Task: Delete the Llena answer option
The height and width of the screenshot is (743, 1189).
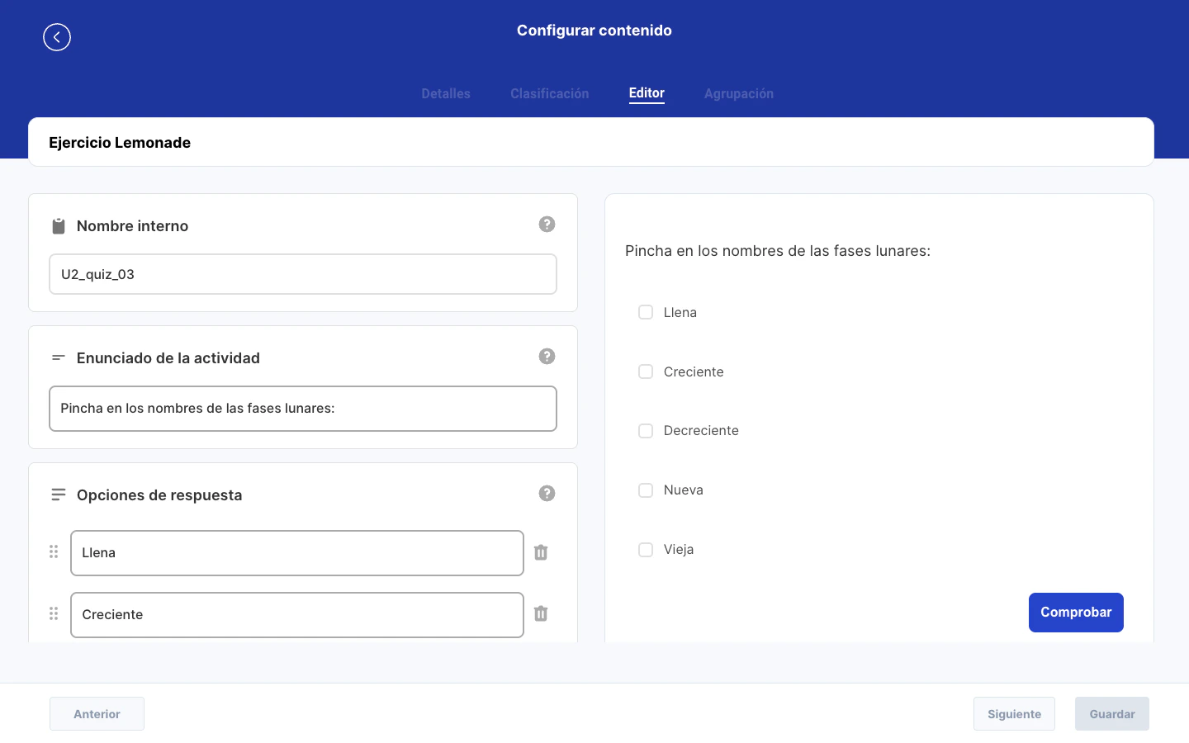Action: point(541,552)
